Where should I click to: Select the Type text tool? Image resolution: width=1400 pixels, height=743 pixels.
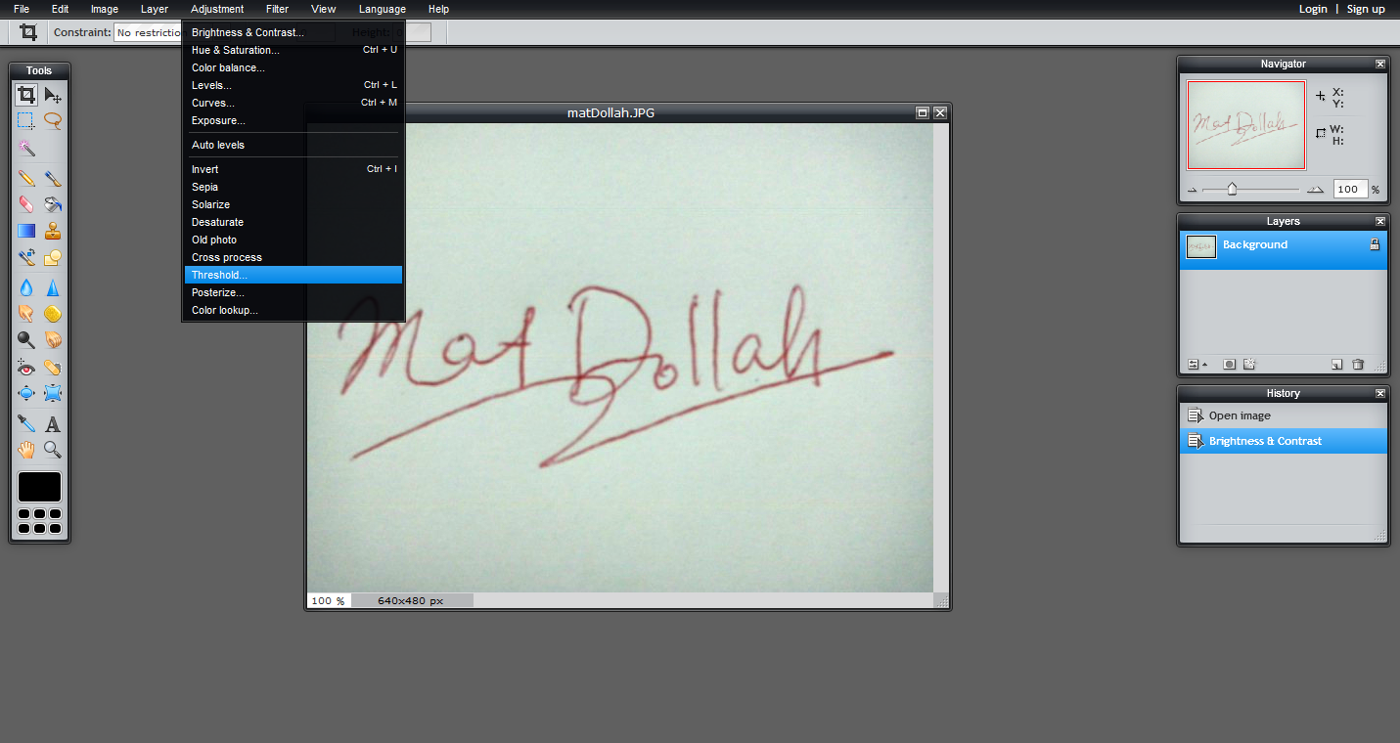point(53,424)
